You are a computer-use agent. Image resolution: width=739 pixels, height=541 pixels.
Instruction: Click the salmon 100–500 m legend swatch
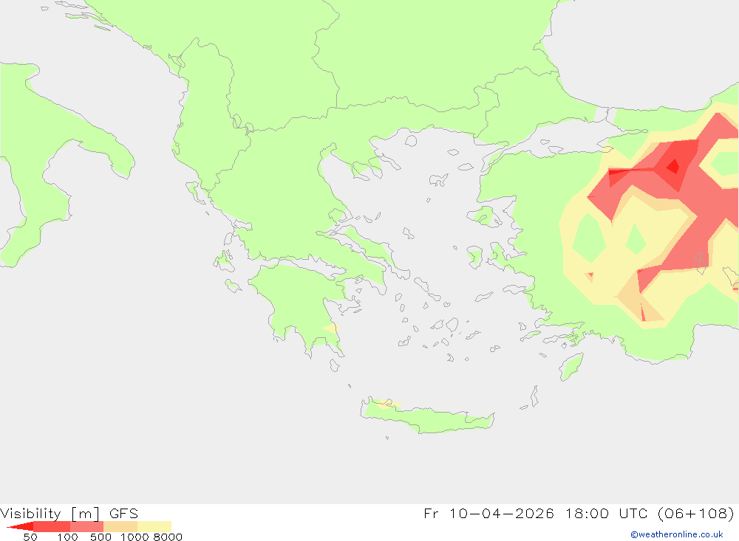[x=86, y=526]
